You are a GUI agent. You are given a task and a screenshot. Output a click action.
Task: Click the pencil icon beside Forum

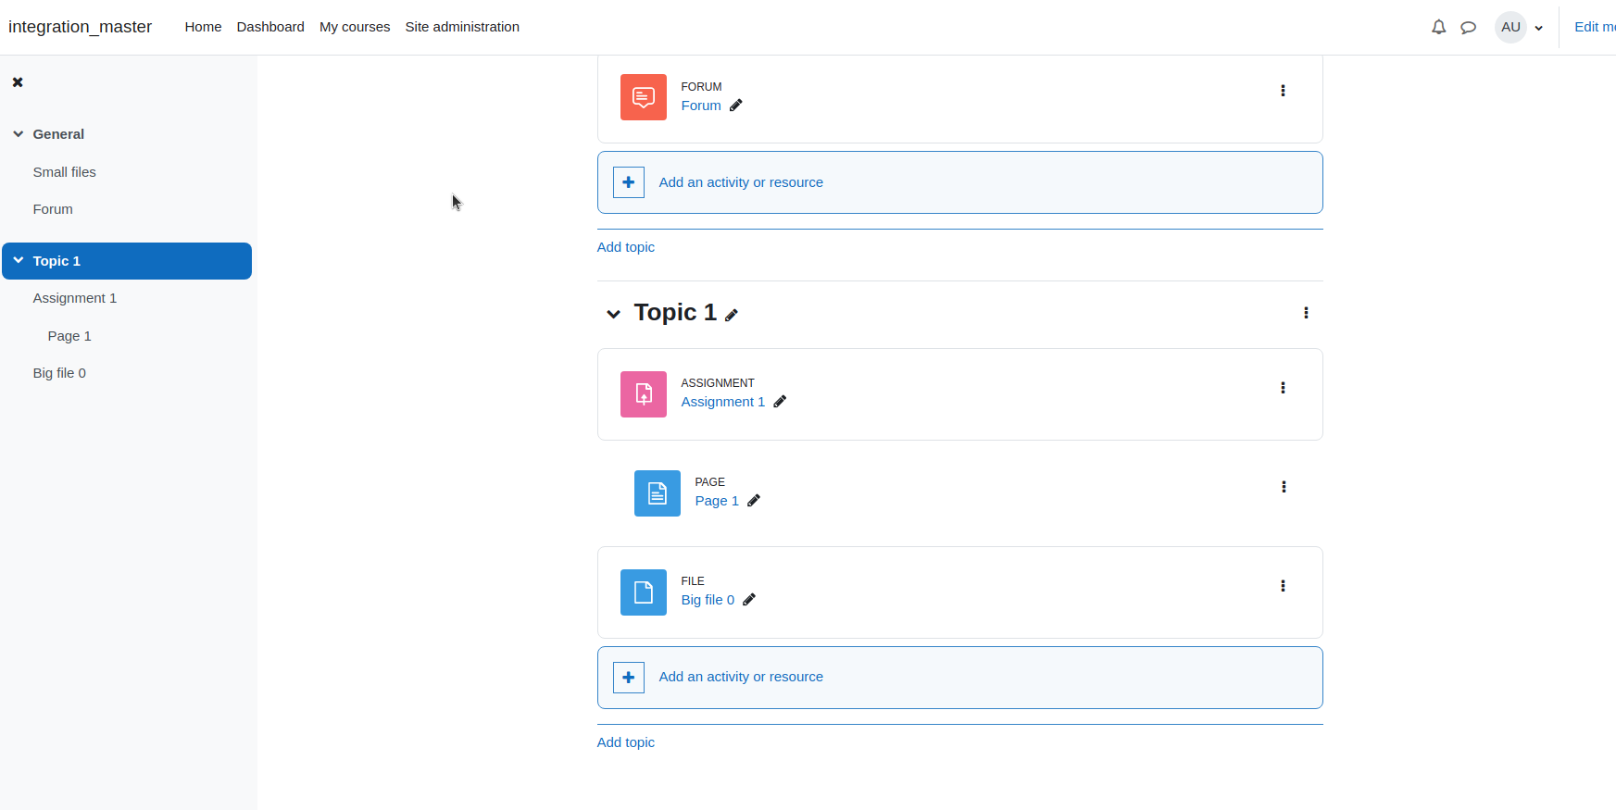(736, 106)
